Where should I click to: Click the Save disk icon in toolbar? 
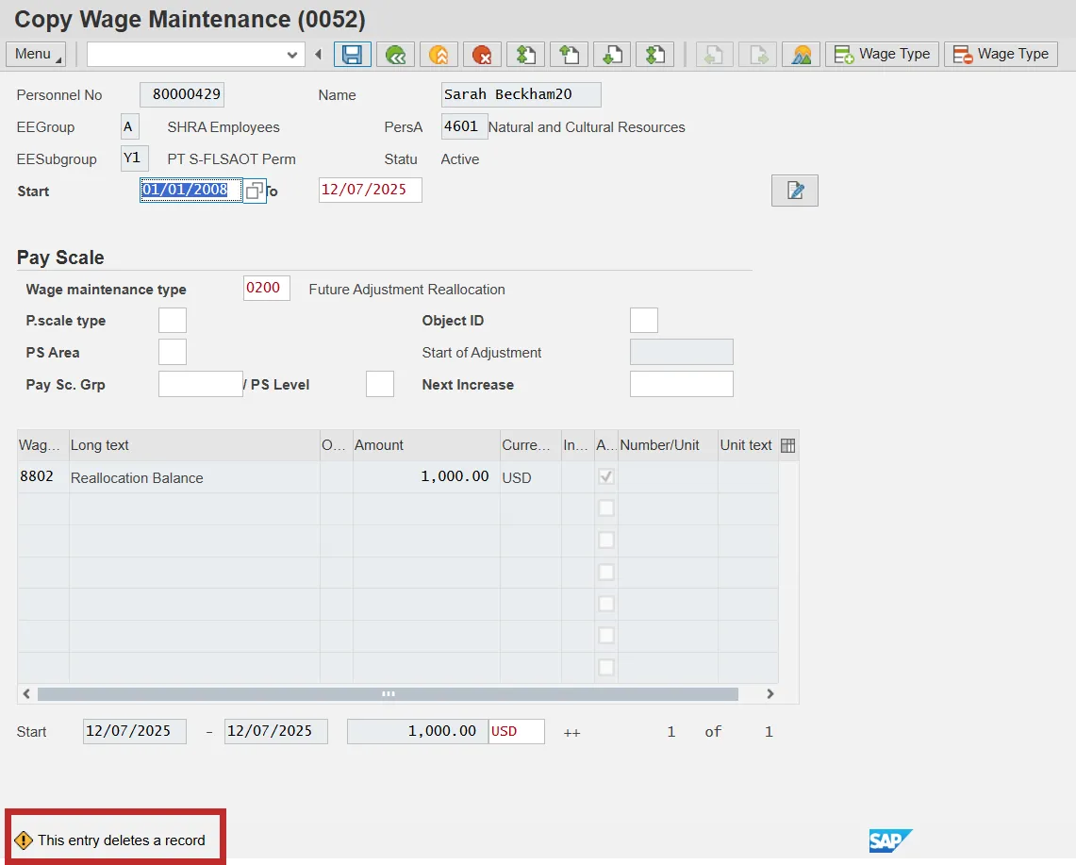click(352, 55)
